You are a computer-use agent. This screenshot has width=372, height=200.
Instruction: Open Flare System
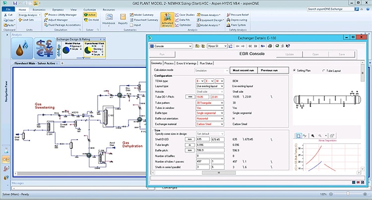pos(236,25)
